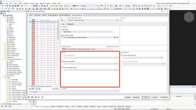Select CO5 row in combination list
Image resolution: width=196 pixels, height=110 pixels.
(x=43, y=27)
